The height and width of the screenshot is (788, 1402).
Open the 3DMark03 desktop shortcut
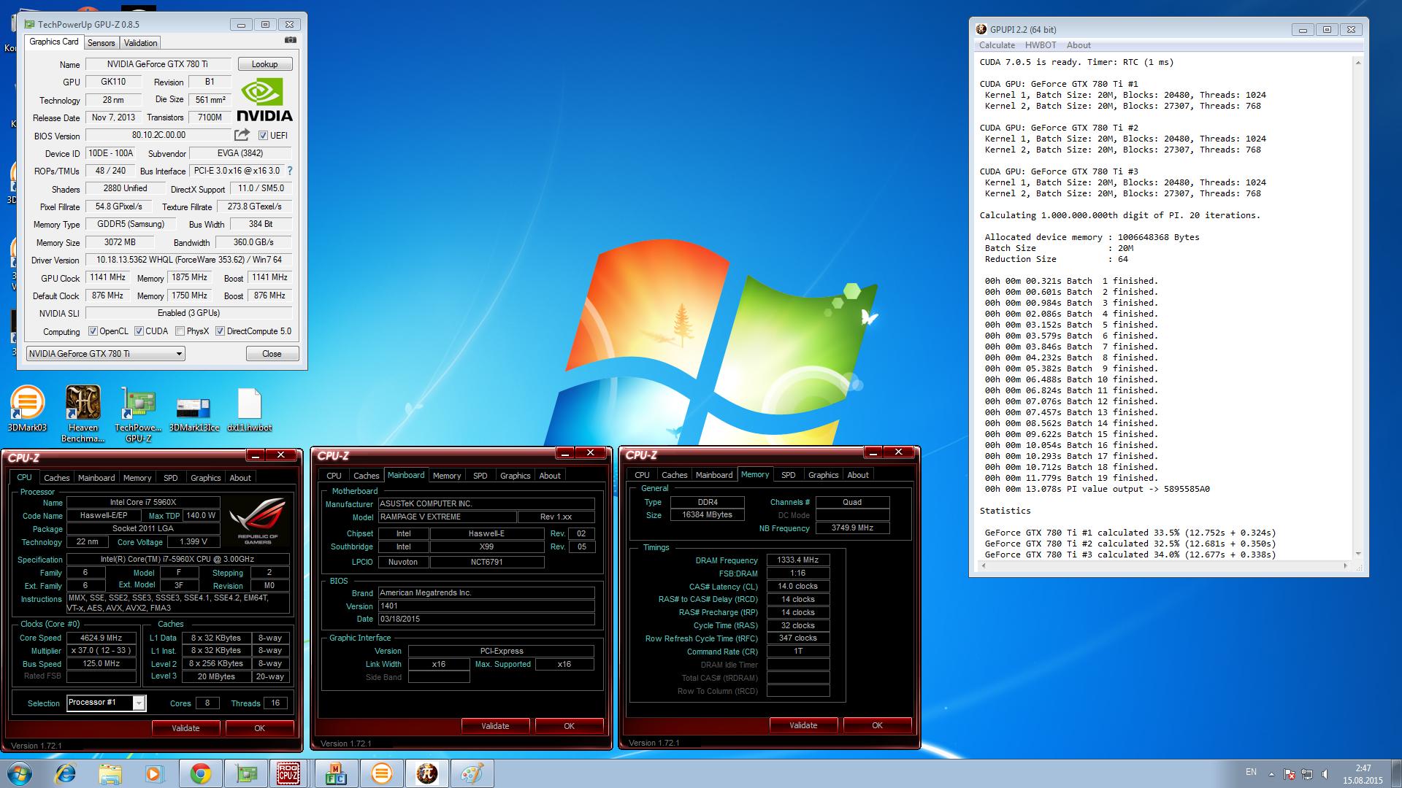pyautogui.click(x=27, y=409)
